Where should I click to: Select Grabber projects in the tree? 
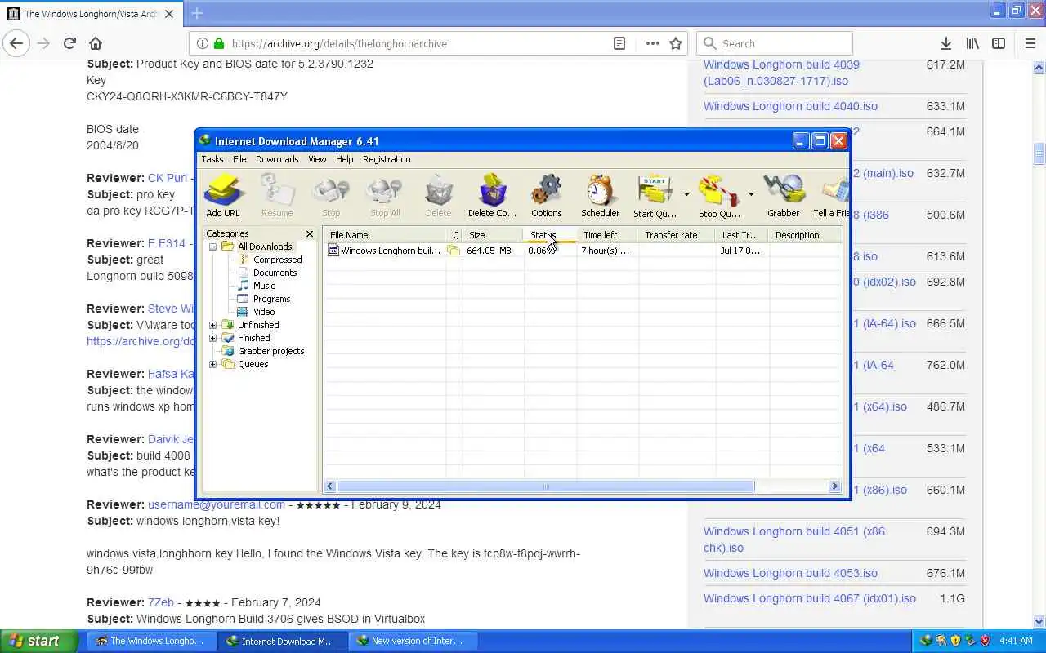click(x=270, y=351)
